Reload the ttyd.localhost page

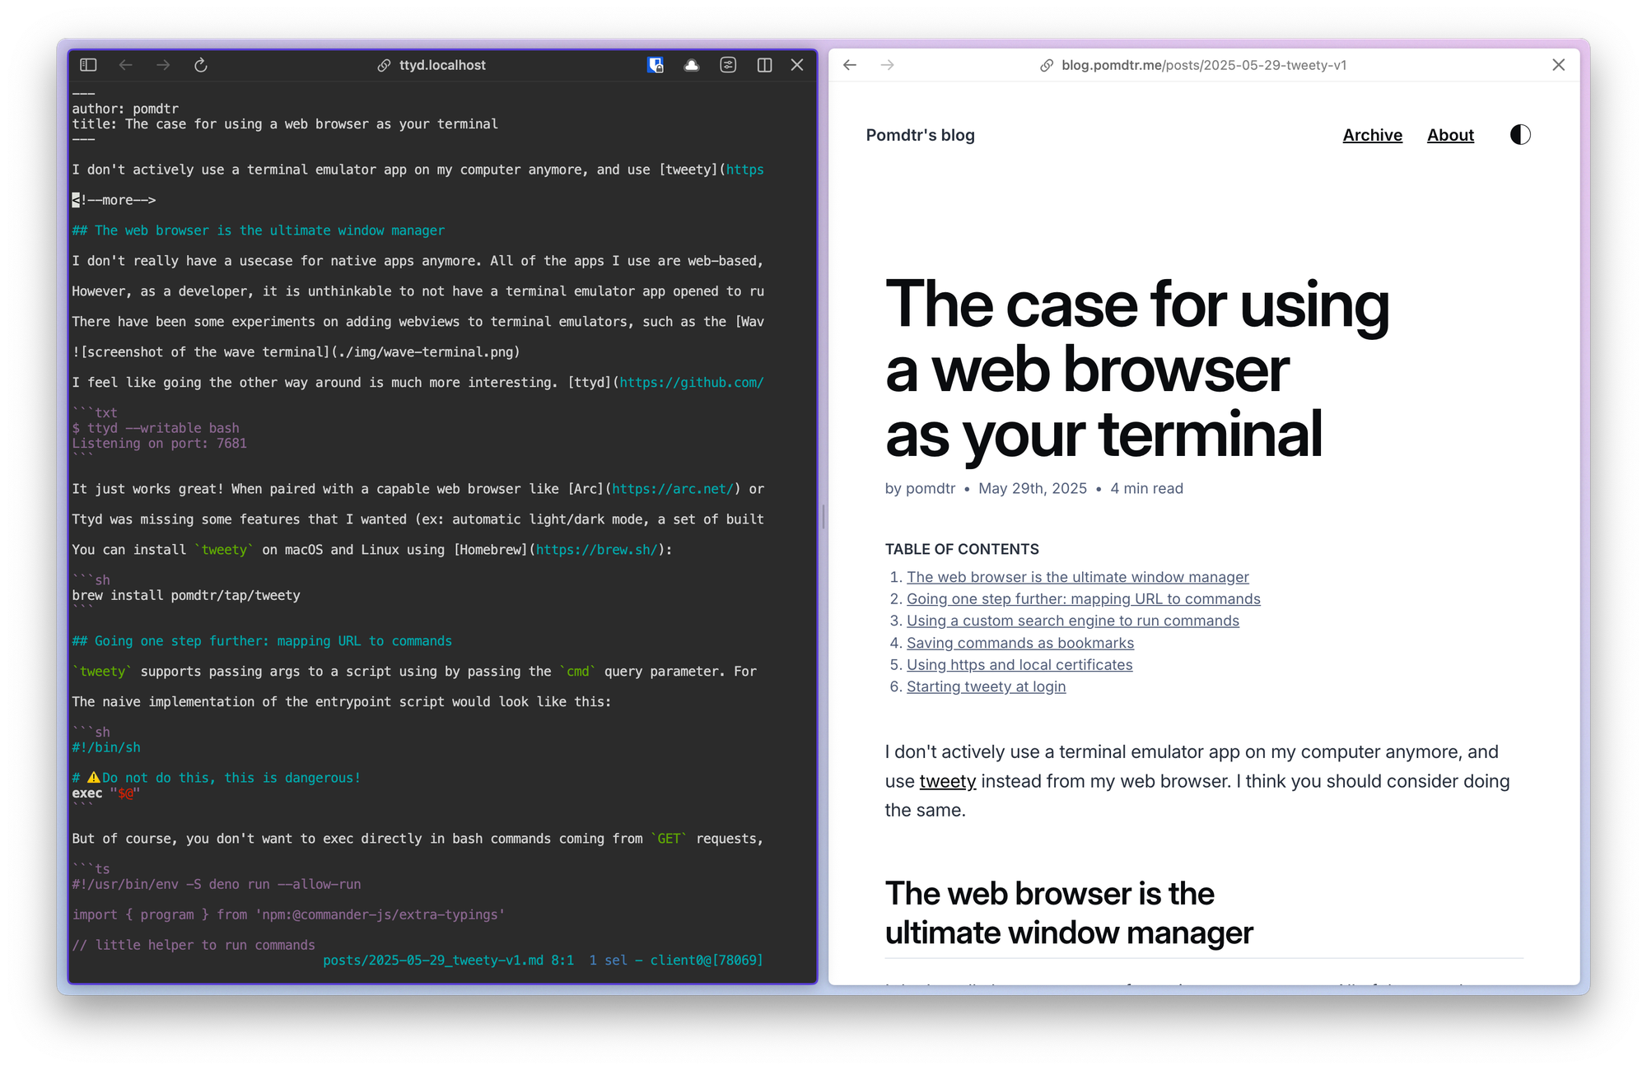click(200, 65)
